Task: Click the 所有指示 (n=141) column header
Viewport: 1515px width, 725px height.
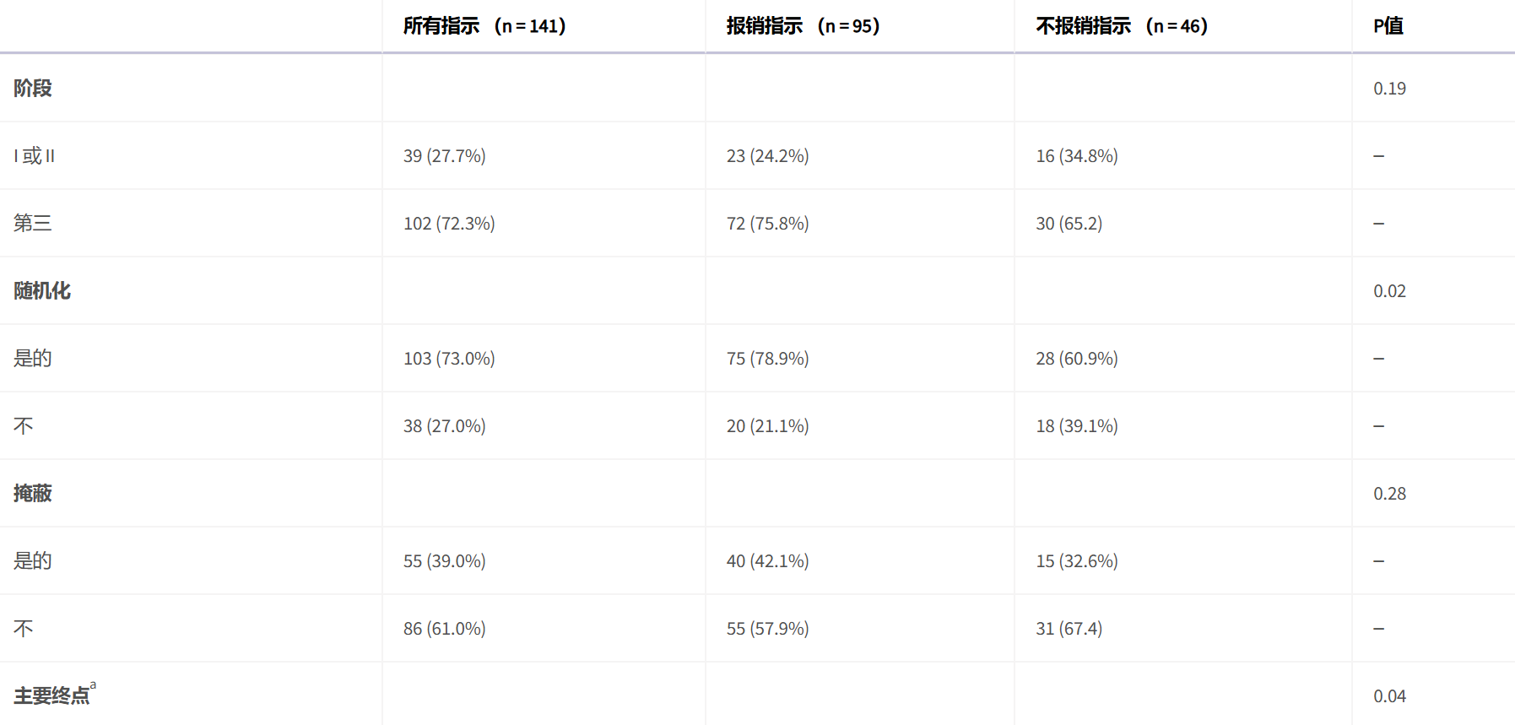Action: (x=484, y=26)
